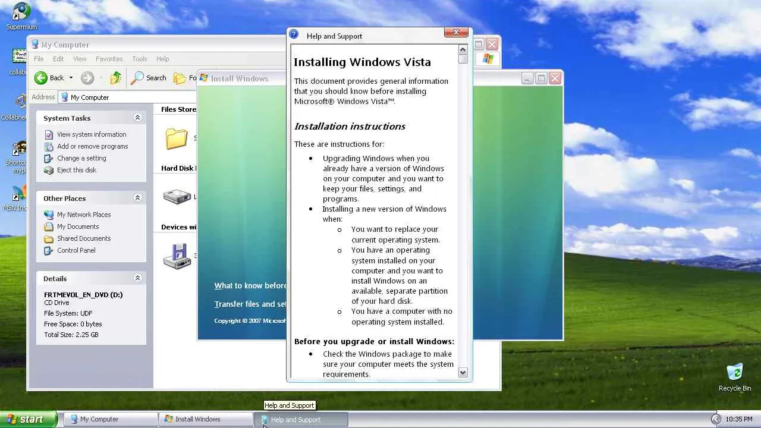Open the File menu in My Computer
Screen dimensions: 761x428
pos(39,59)
